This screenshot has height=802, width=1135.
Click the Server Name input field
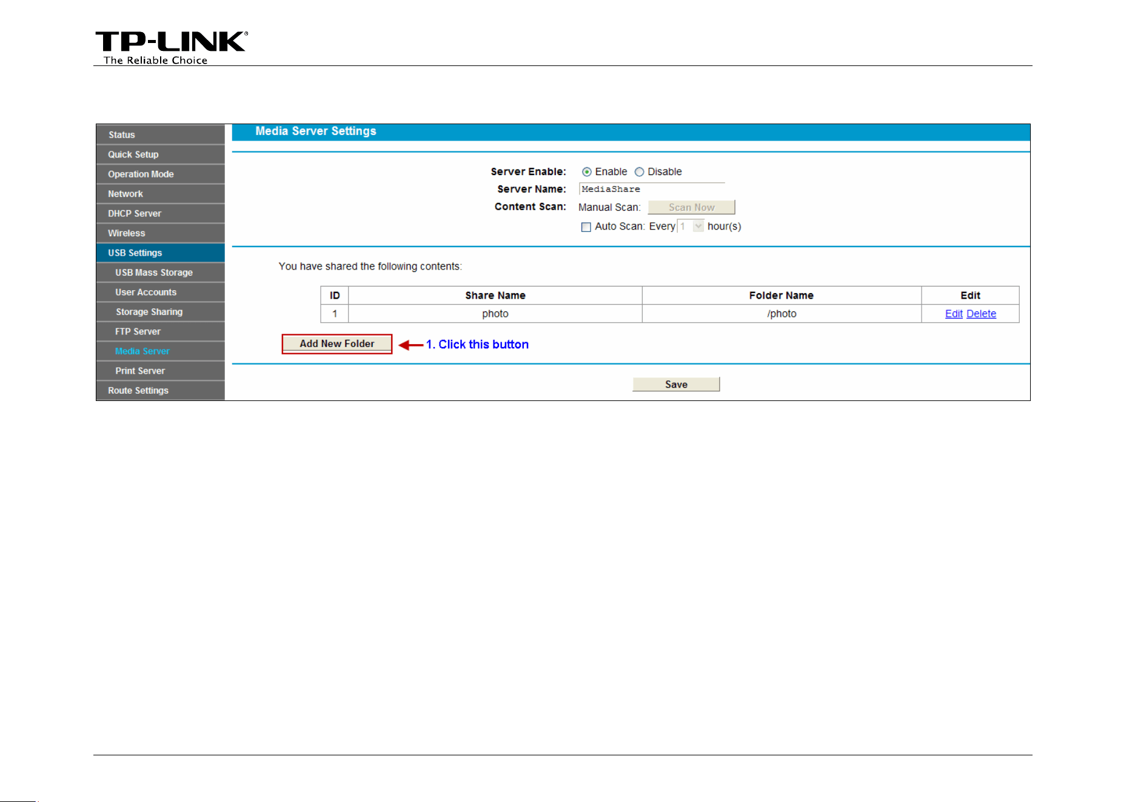tap(652, 189)
